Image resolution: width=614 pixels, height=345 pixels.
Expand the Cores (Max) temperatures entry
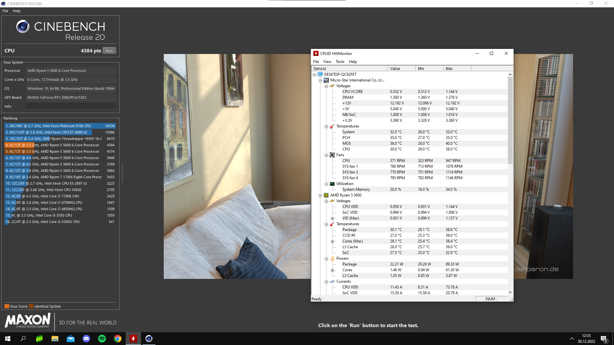coord(332,241)
